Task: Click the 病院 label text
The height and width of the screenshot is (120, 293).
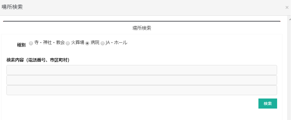Action: coord(95,43)
